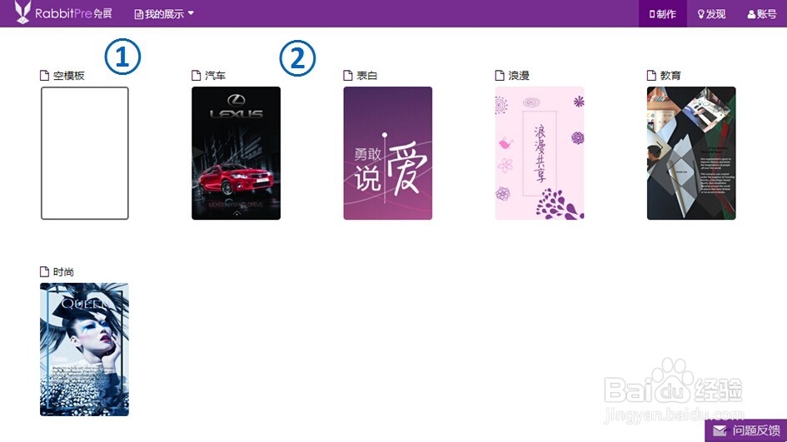The height and width of the screenshot is (442, 787).
Task: Click the RabbitPre 兔展 brand text
Action: pos(74,13)
